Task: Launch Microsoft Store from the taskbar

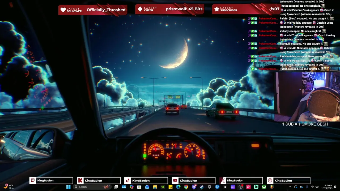Action: (x=139, y=187)
